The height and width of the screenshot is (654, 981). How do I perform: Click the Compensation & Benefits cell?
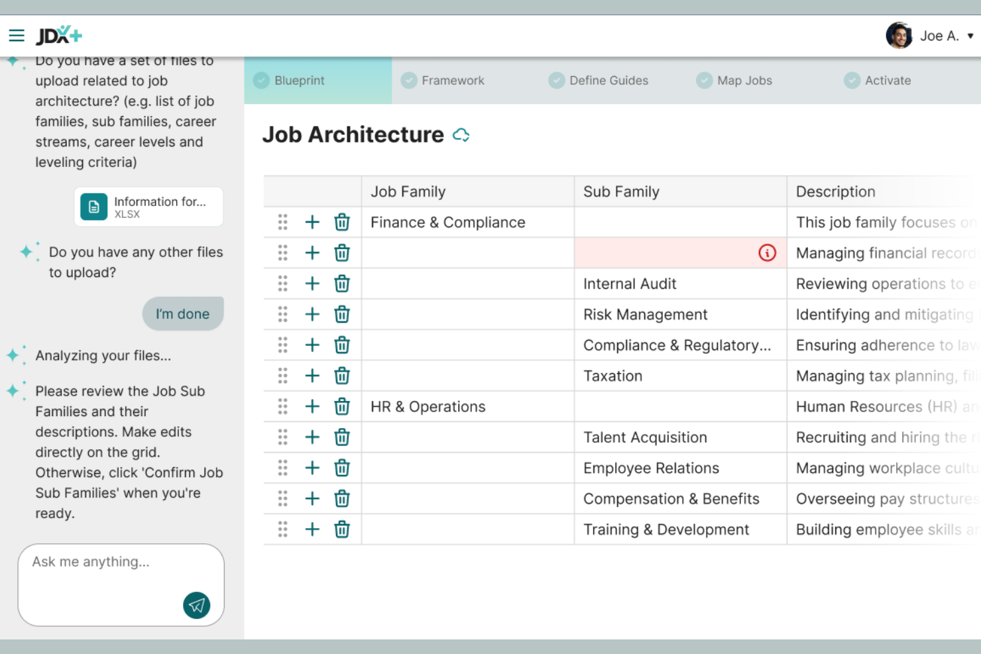pyautogui.click(x=681, y=498)
